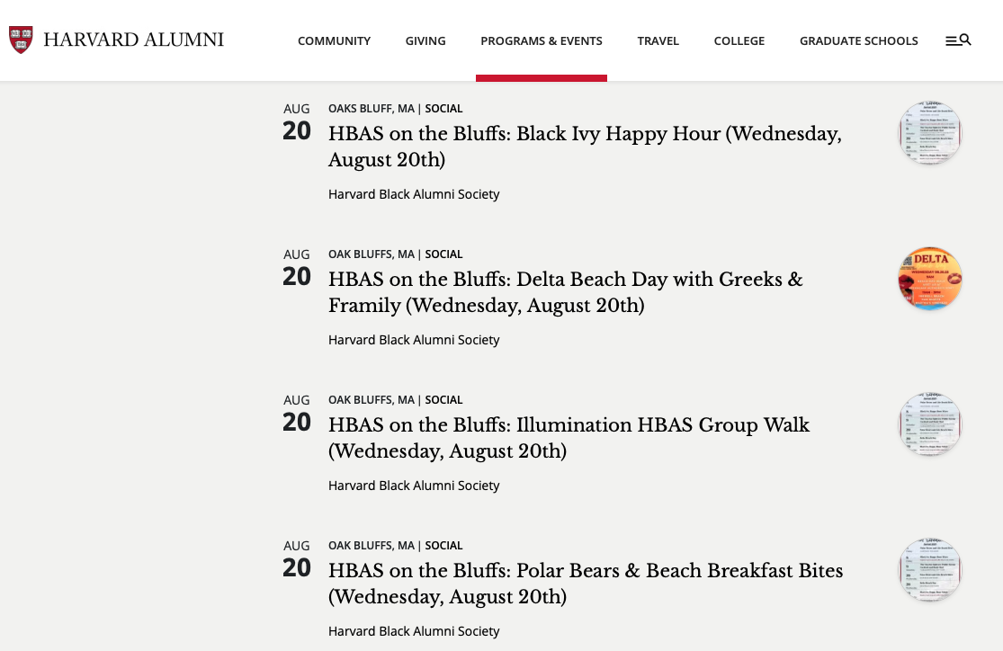Click Polar Bears event circular thumbnail
This screenshot has height=651, width=1003.
[930, 570]
